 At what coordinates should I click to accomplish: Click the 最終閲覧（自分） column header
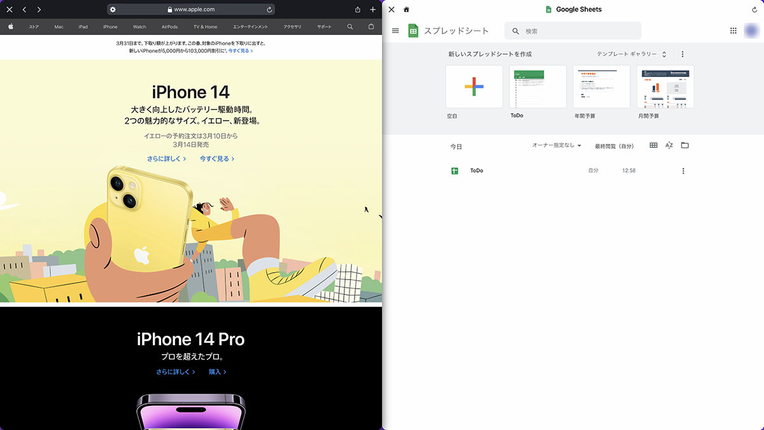pyautogui.click(x=614, y=146)
